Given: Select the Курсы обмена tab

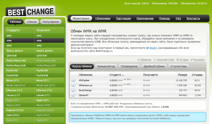Looking at the screenshot, I should [82, 67].
